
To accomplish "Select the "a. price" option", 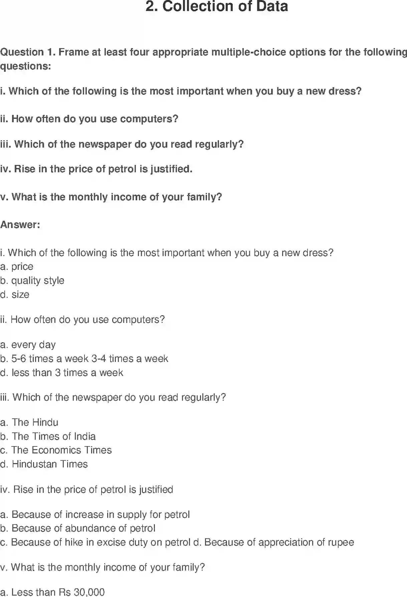I will (17, 267).
